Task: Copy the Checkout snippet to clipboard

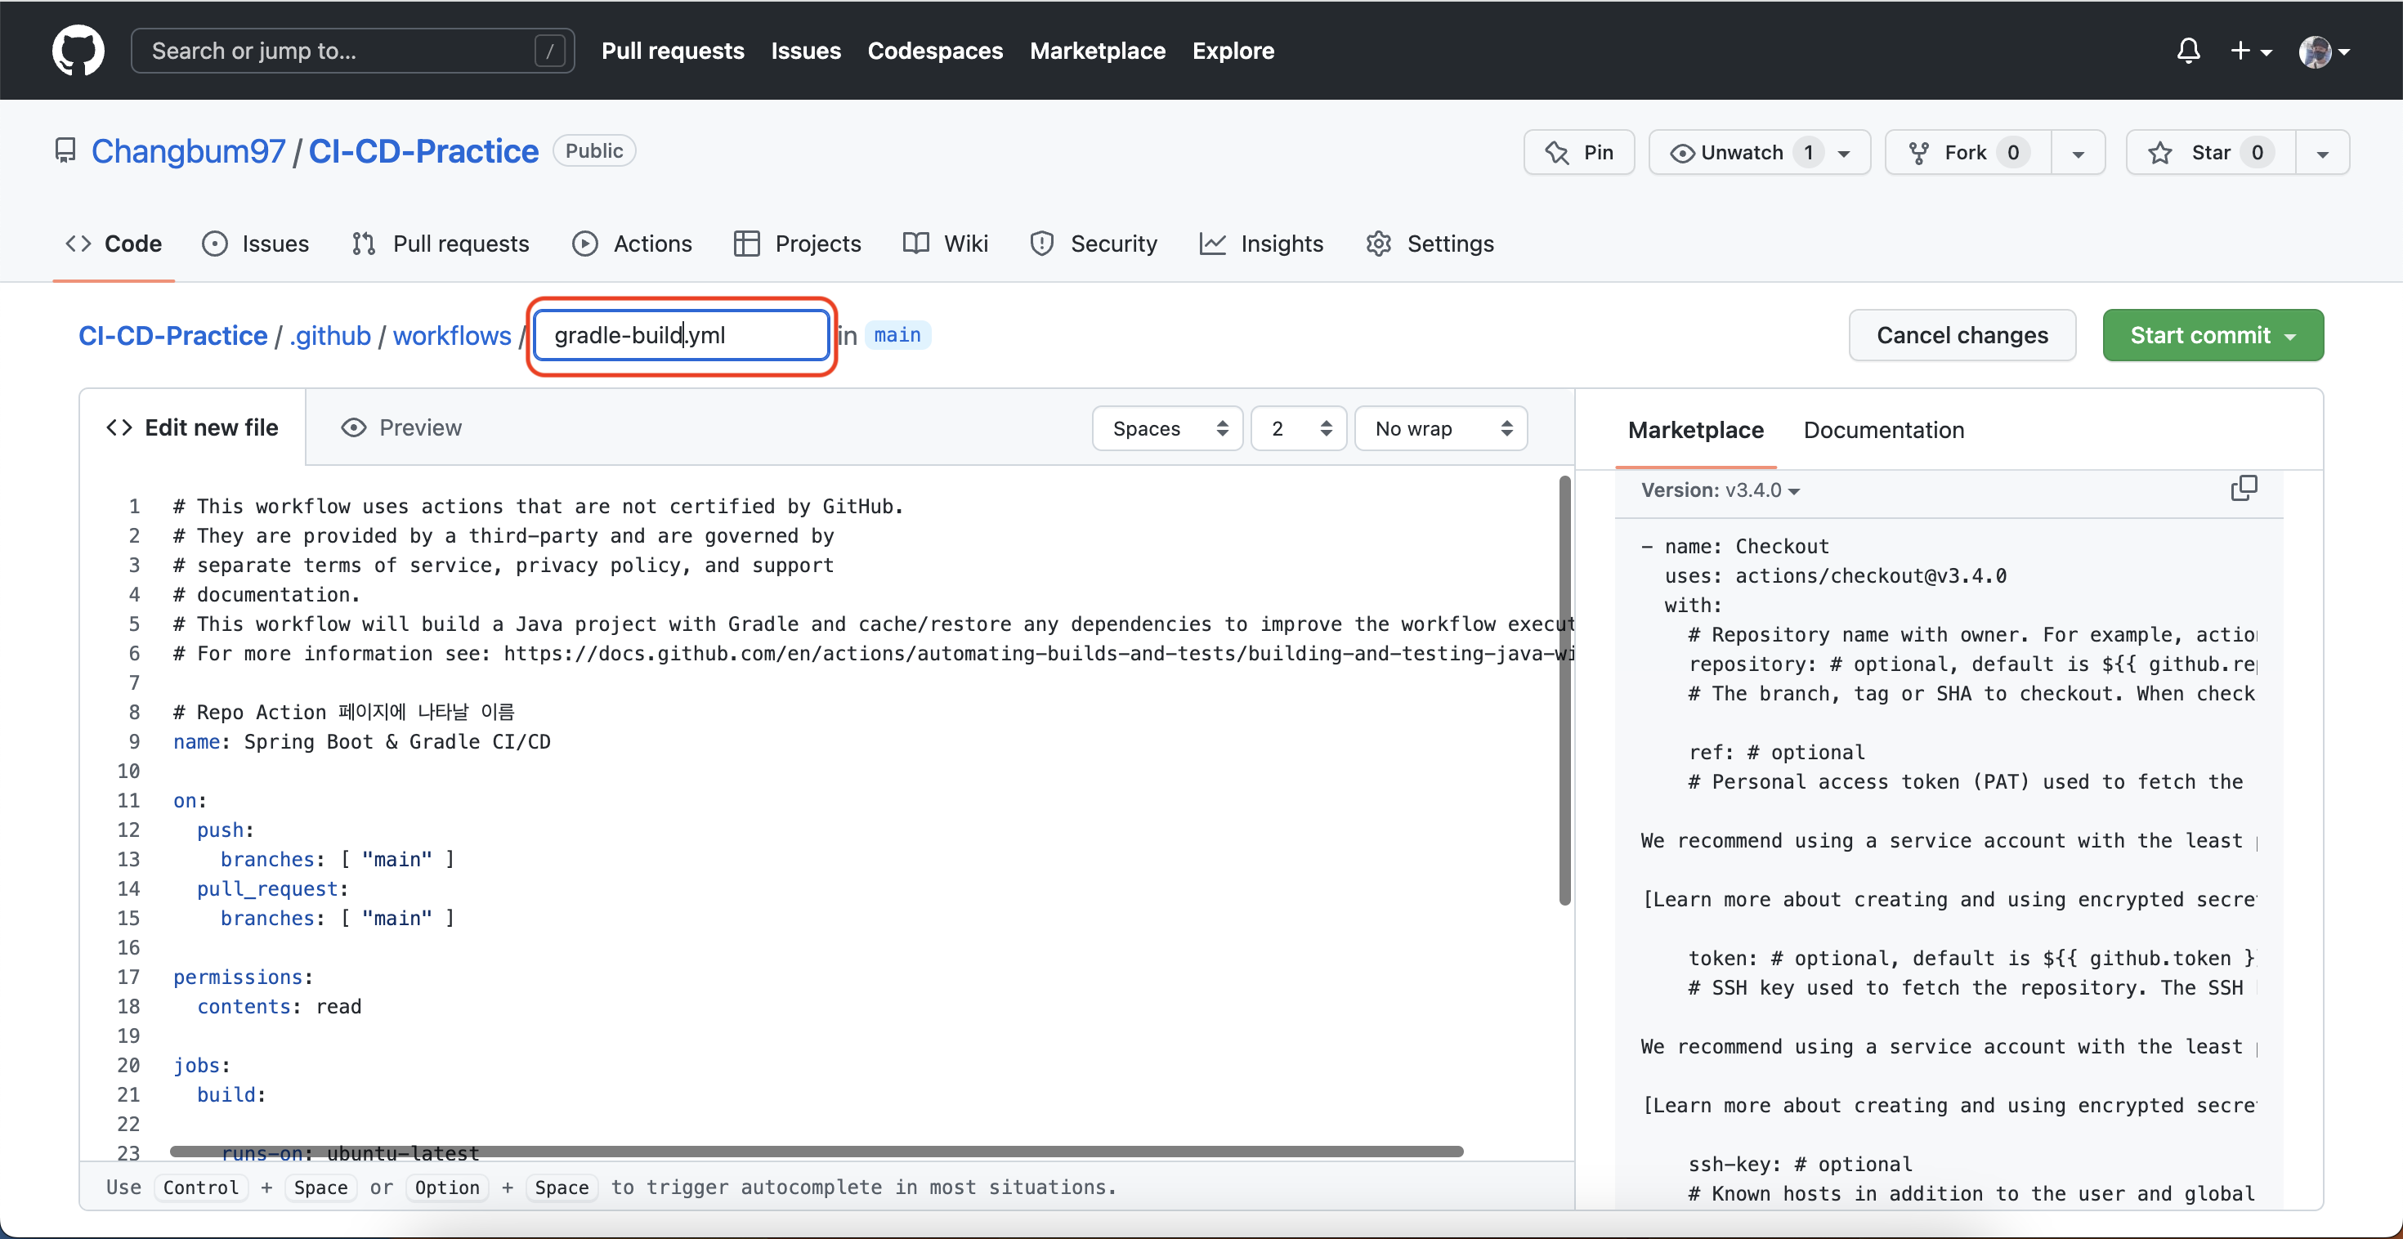Action: click(x=2243, y=488)
